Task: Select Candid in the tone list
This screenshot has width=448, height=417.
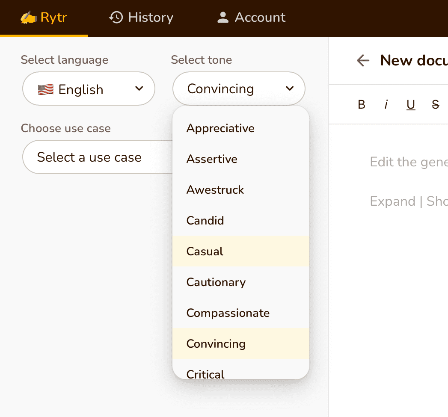Action: [x=205, y=221]
